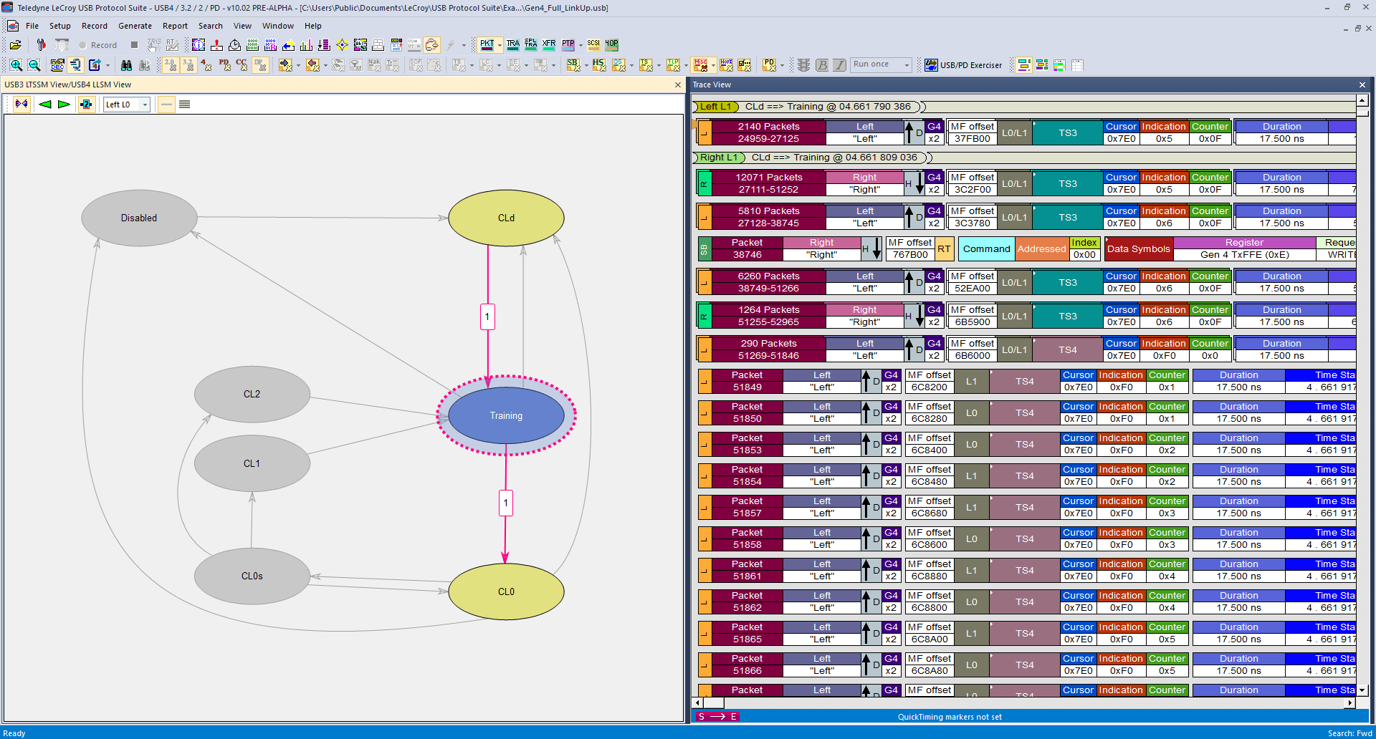Go to next state with right green arrow
Screen dimensions: 1376x739
click(x=64, y=105)
